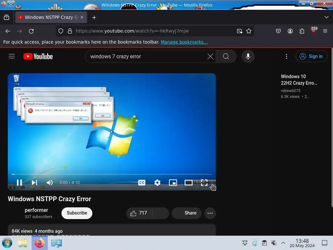Open the system settings taskbar icon
The image size is (333, 250).
[57, 243]
